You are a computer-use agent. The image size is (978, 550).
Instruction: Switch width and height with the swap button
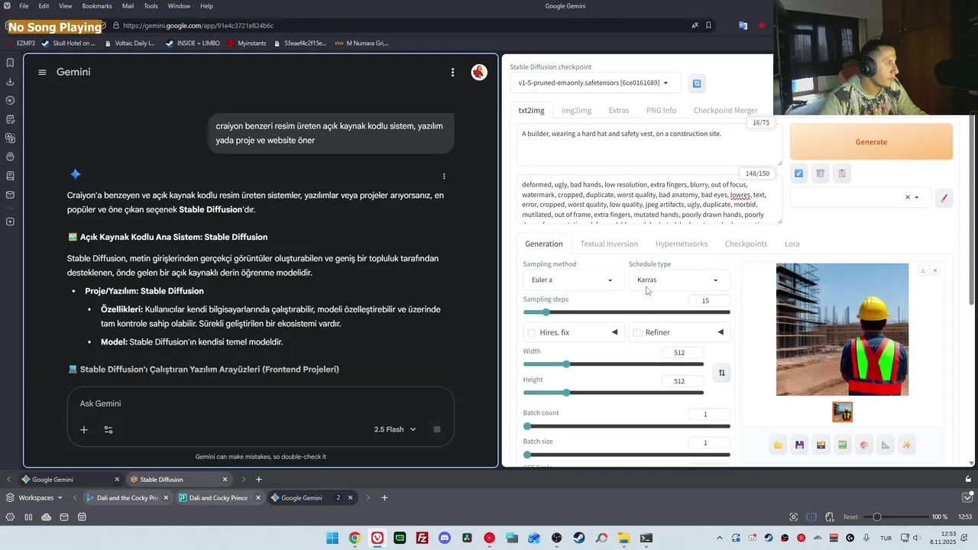(721, 373)
